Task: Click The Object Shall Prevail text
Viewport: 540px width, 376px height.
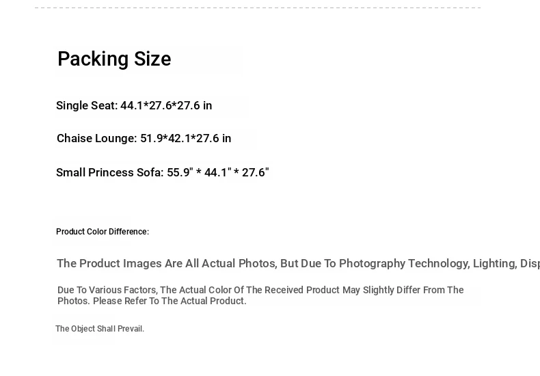Action: coord(100,329)
